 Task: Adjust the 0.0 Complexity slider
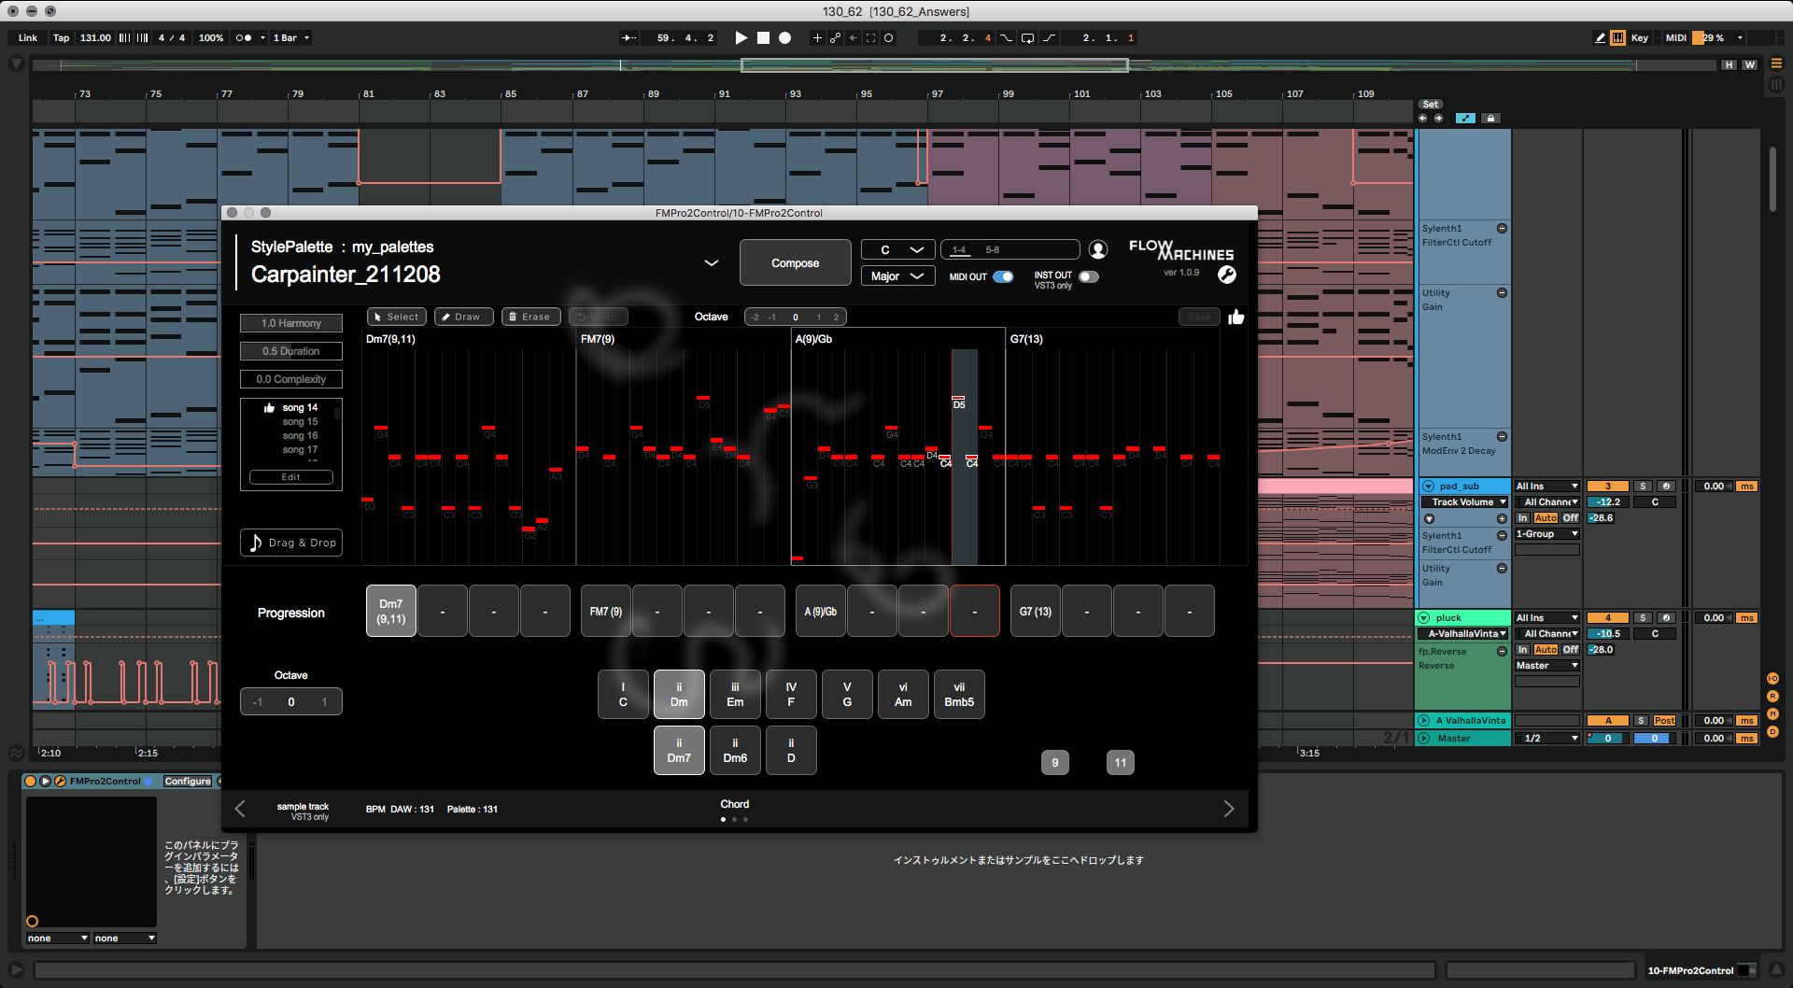(x=291, y=379)
